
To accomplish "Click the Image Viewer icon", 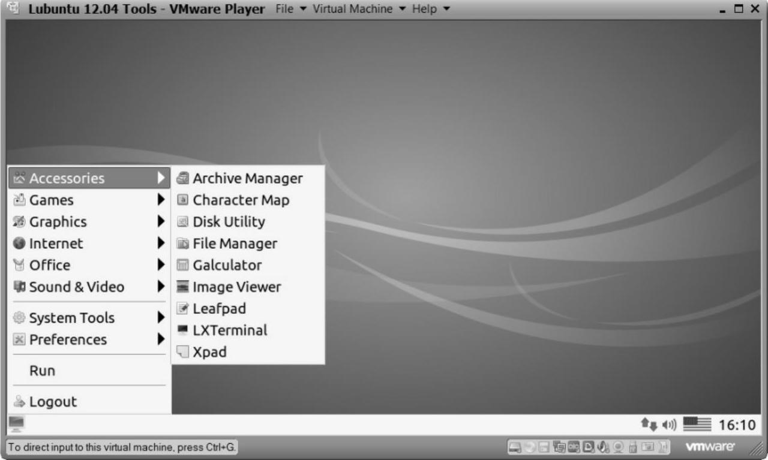I will pos(182,287).
